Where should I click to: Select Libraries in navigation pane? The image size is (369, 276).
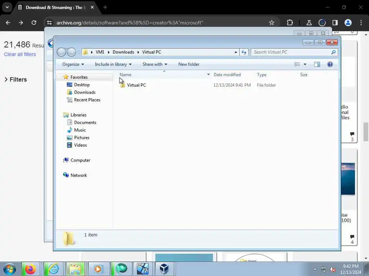pyautogui.click(x=78, y=115)
